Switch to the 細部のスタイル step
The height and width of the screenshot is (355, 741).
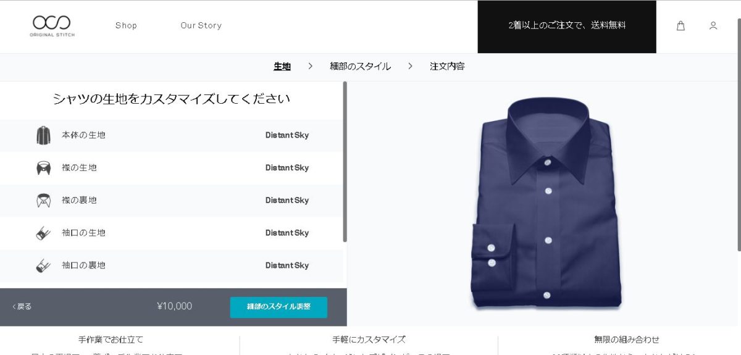[361, 67]
